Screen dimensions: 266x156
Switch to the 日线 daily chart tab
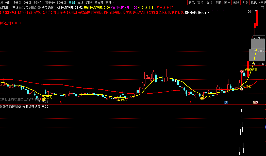72,3
